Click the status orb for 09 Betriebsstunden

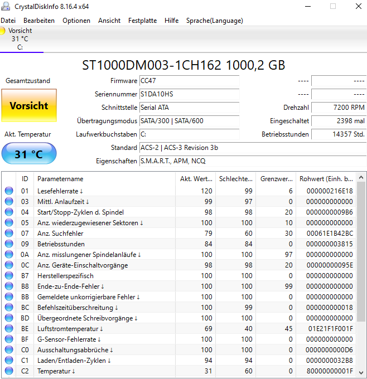[9, 244]
